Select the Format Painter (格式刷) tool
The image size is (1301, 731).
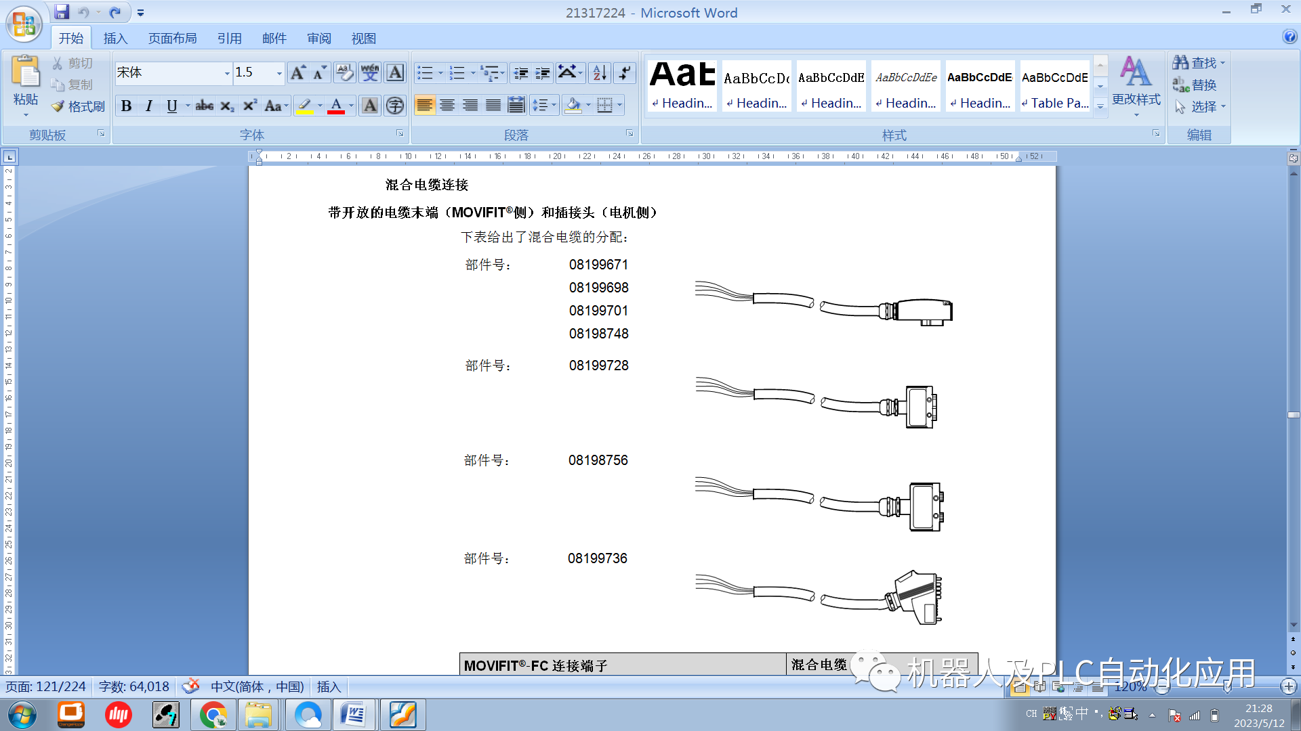[x=77, y=106]
